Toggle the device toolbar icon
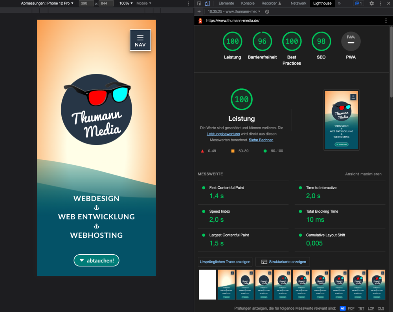This screenshot has width=393, height=312. pyautogui.click(x=207, y=4)
